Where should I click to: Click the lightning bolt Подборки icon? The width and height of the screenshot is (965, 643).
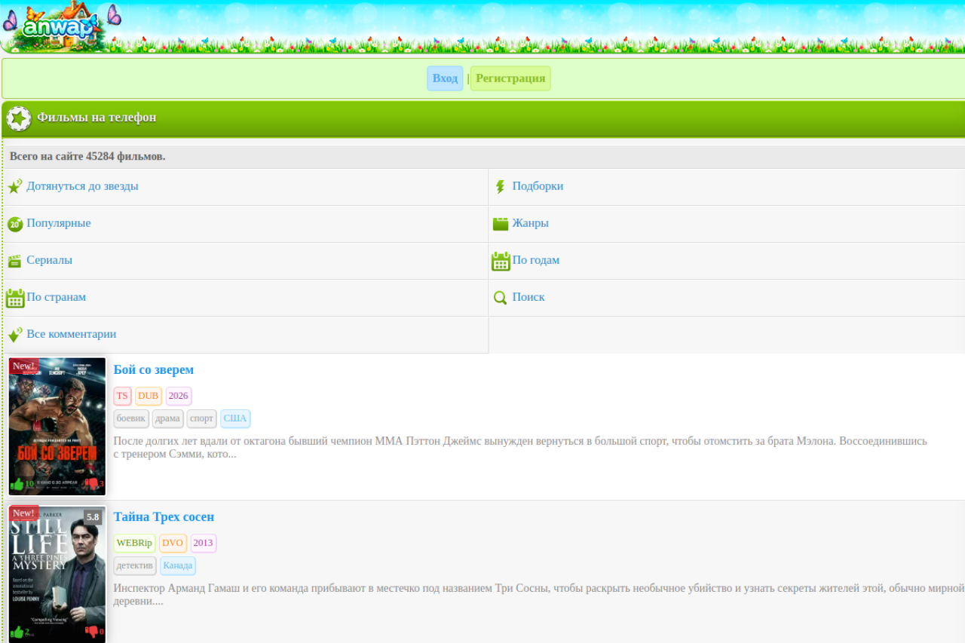[x=500, y=187]
